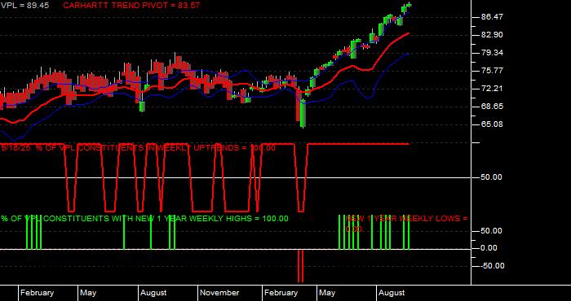Select the 75.77 price axis value

click(493, 71)
